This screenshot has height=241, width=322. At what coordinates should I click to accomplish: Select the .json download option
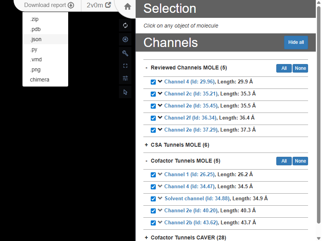coord(36,39)
